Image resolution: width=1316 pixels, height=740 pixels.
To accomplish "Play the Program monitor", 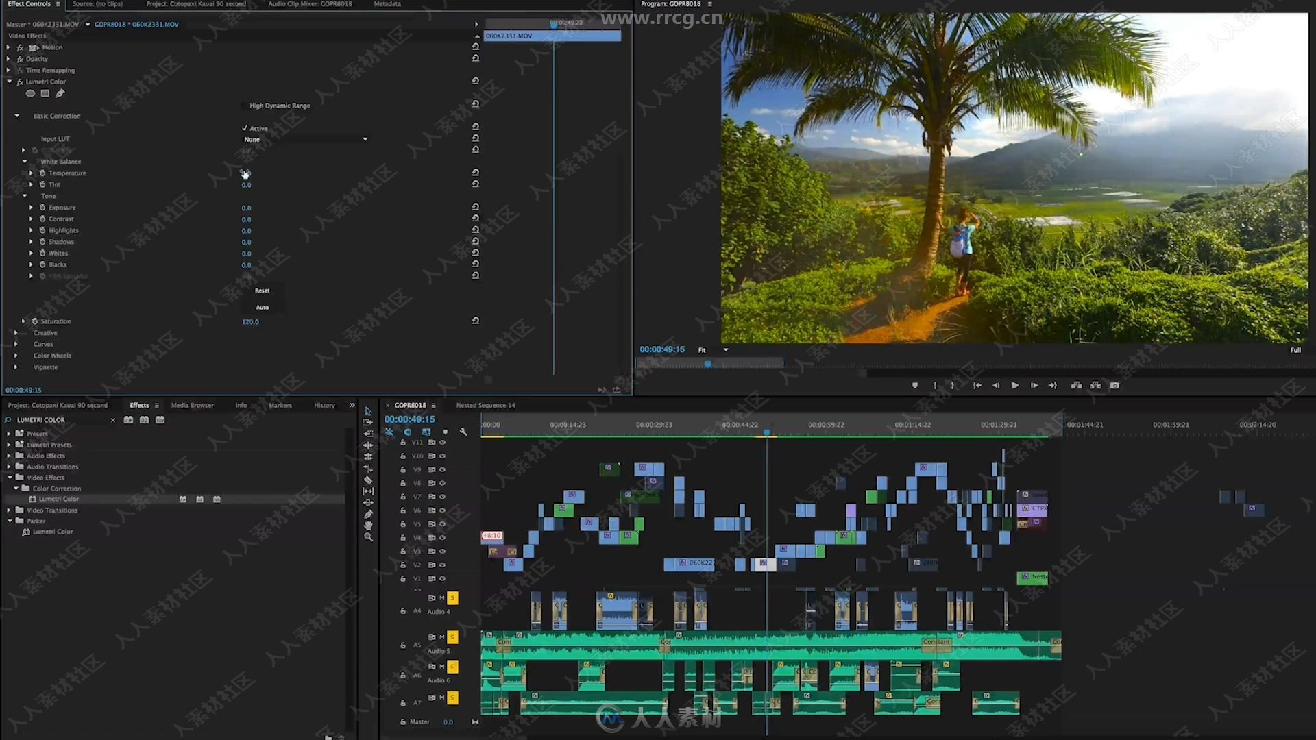I will pos(1015,386).
